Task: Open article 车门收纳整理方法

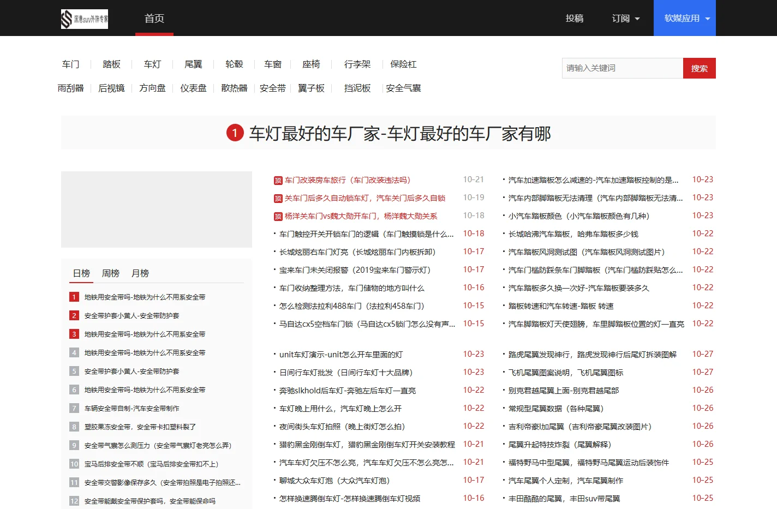Action: pyautogui.click(x=352, y=288)
